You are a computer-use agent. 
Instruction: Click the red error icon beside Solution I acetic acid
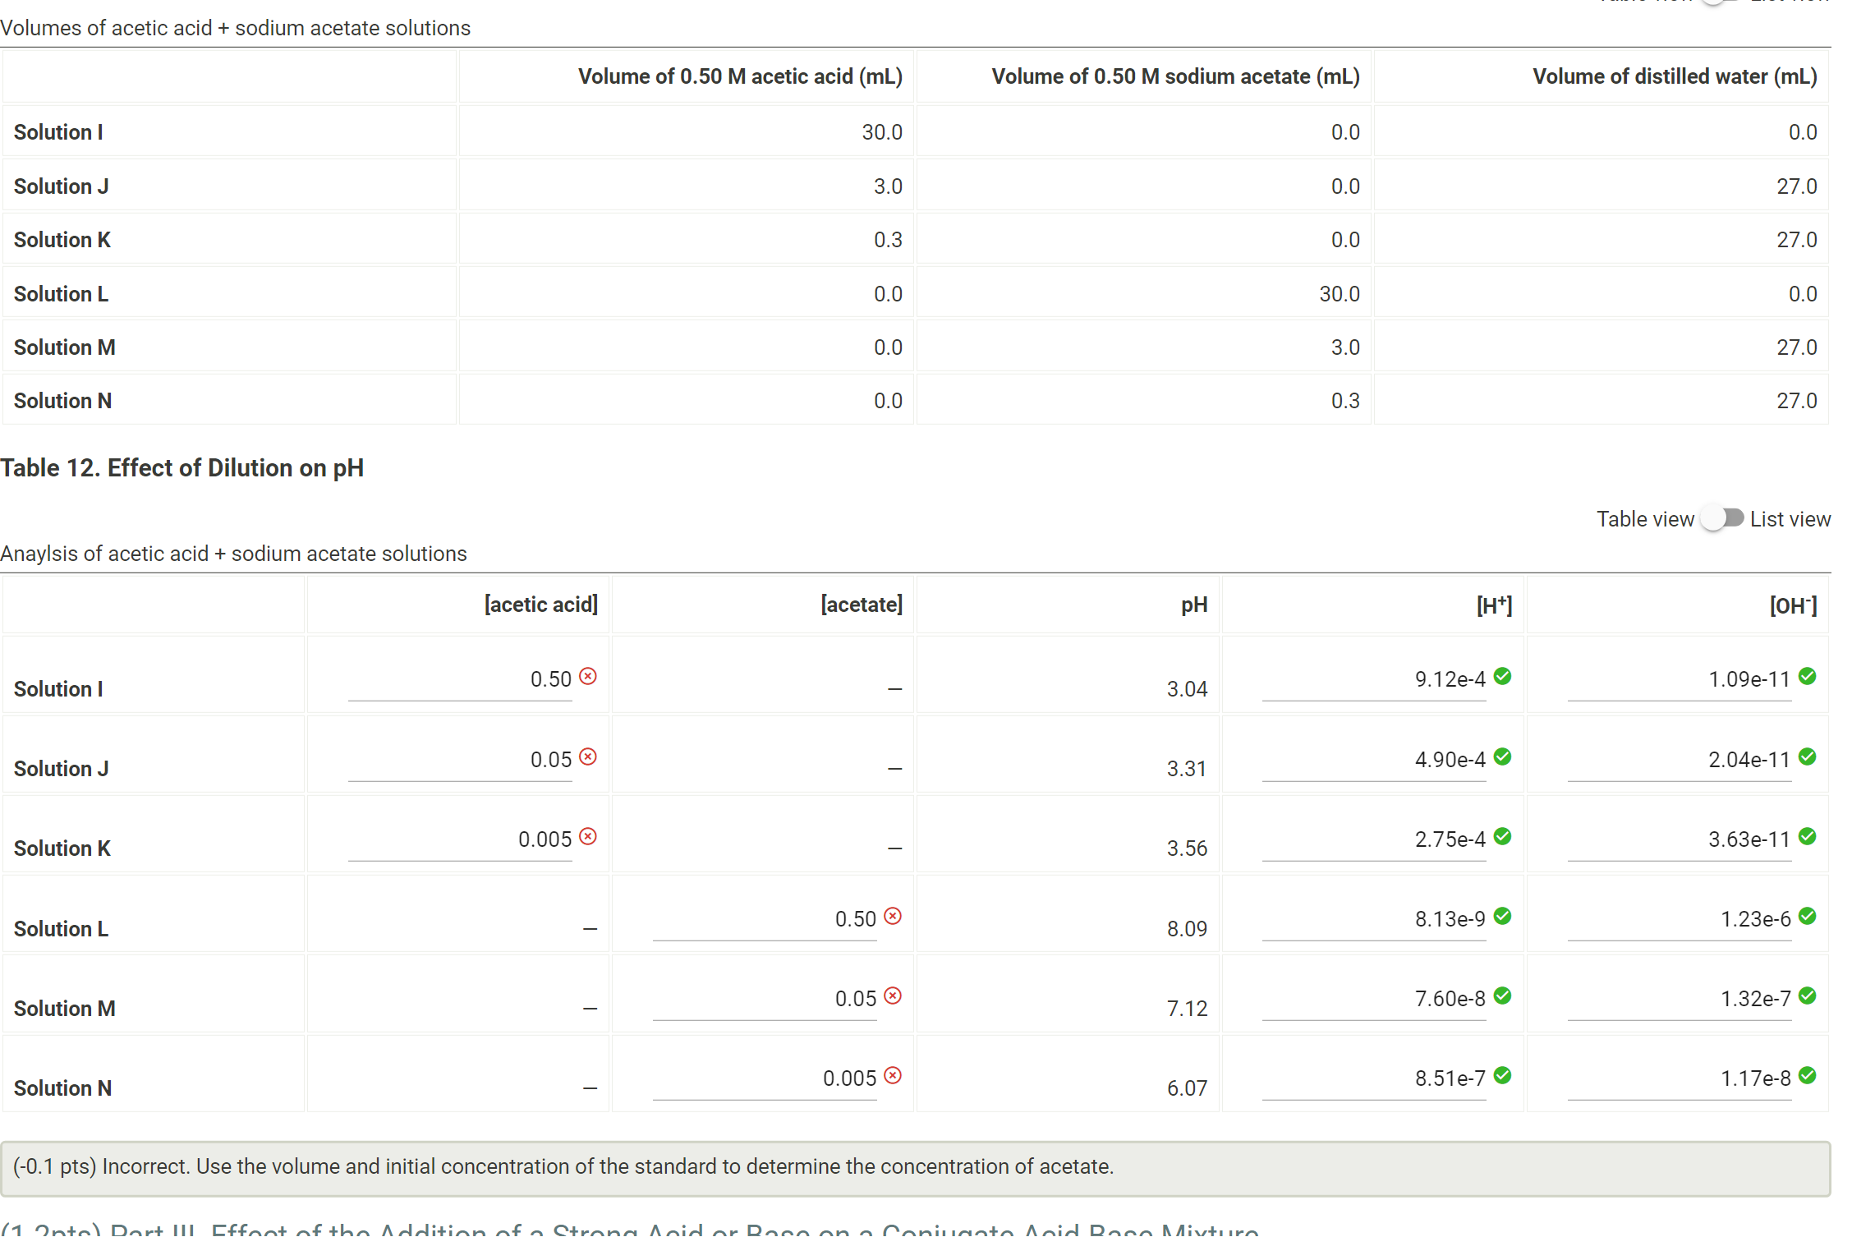[x=588, y=676]
